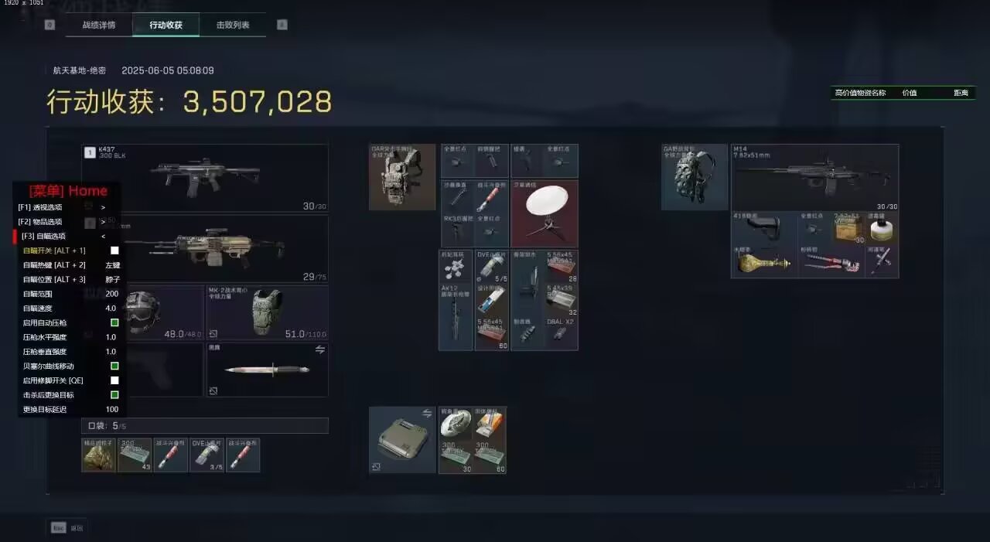Screen dimensions: 990x542
Task: Switch to the 战绩详情 tab
Action: tap(99, 25)
